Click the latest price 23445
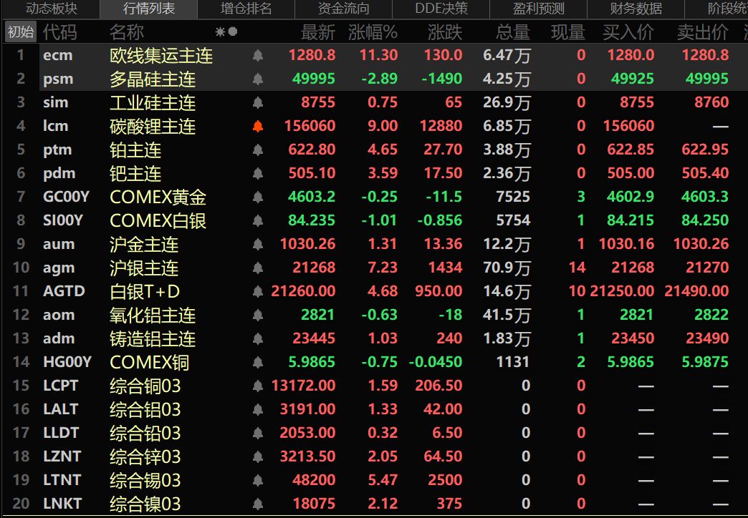The width and height of the screenshot is (748, 518). coord(314,338)
